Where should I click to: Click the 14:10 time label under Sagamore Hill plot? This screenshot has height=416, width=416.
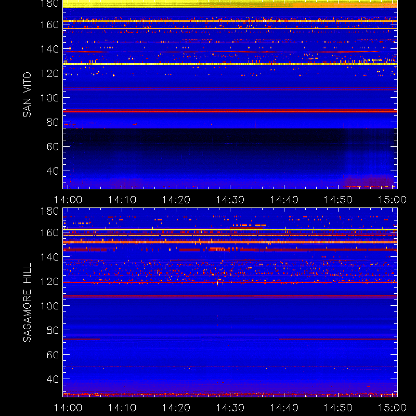122,408
